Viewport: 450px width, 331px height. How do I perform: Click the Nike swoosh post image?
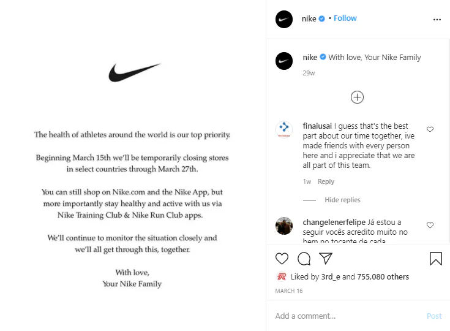[134, 72]
